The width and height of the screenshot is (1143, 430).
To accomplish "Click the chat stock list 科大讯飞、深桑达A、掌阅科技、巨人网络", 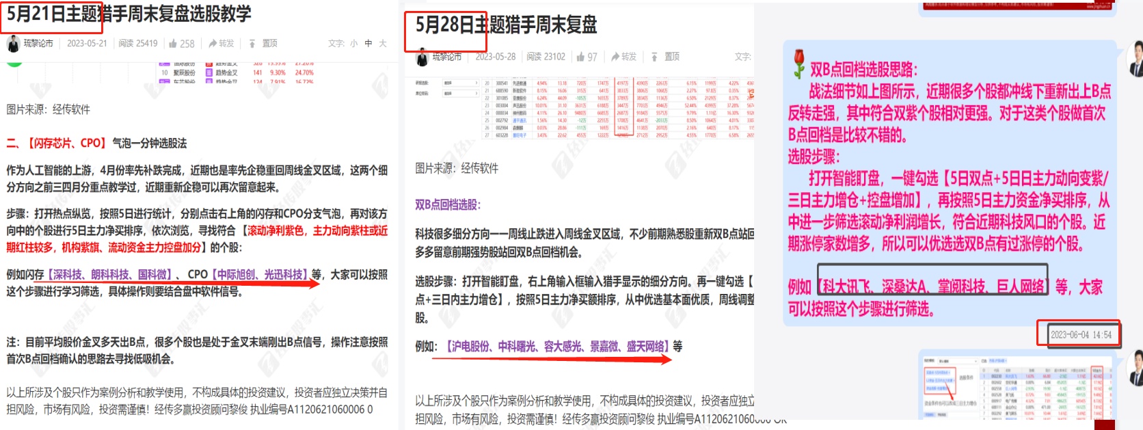I will click(932, 286).
